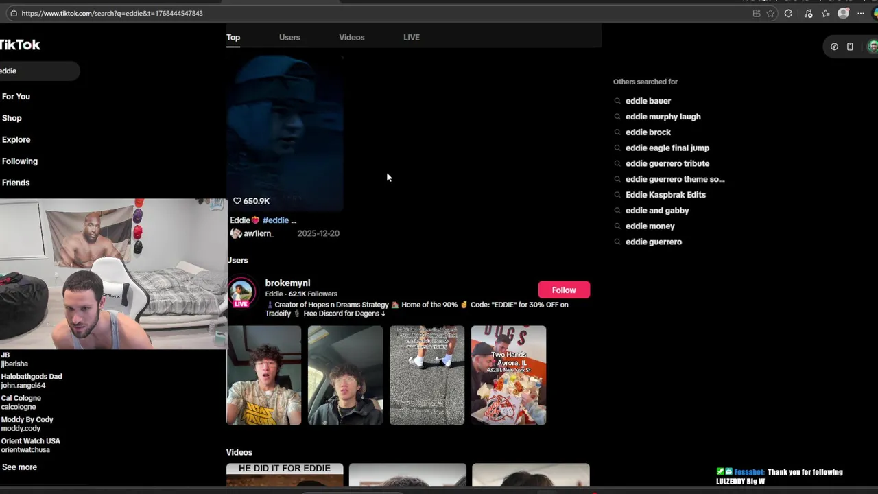This screenshot has width=878, height=494.
Task: Click heart icon showing 650.9K likes
Action: click(237, 201)
